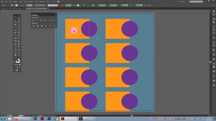This screenshot has height=121, width=216.
Task: Set paint mode to Color in toolbox
Action: (x=15, y=65)
